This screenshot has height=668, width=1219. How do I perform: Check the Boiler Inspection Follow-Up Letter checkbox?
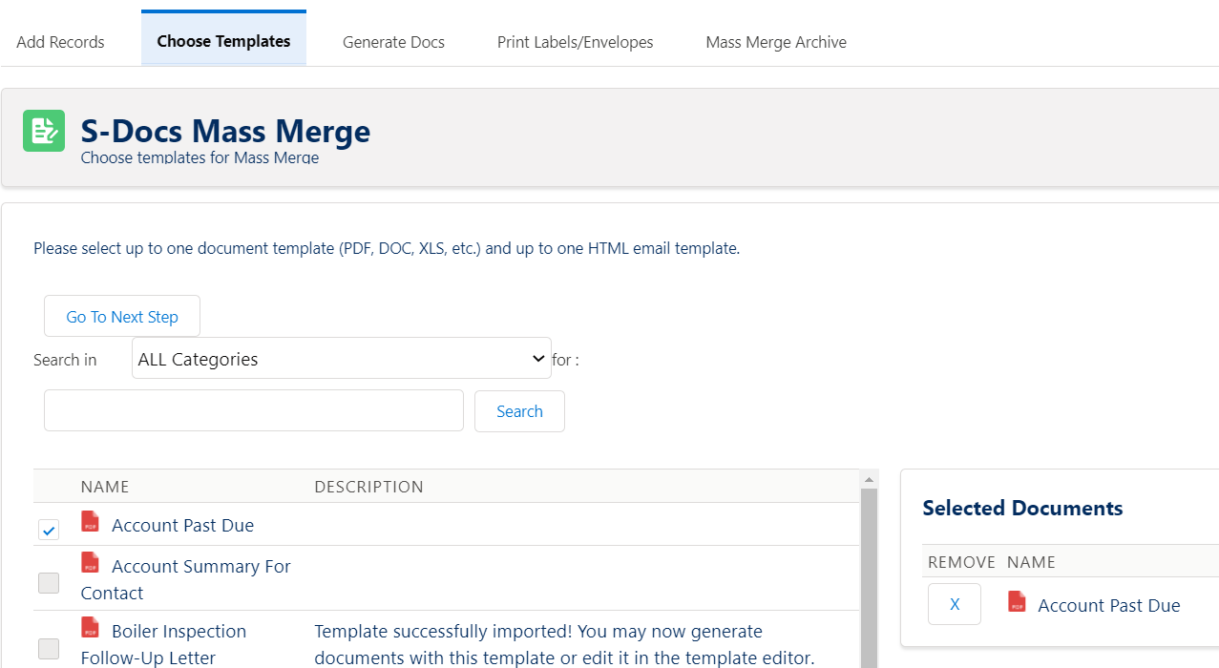pyautogui.click(x=49, y=649)
